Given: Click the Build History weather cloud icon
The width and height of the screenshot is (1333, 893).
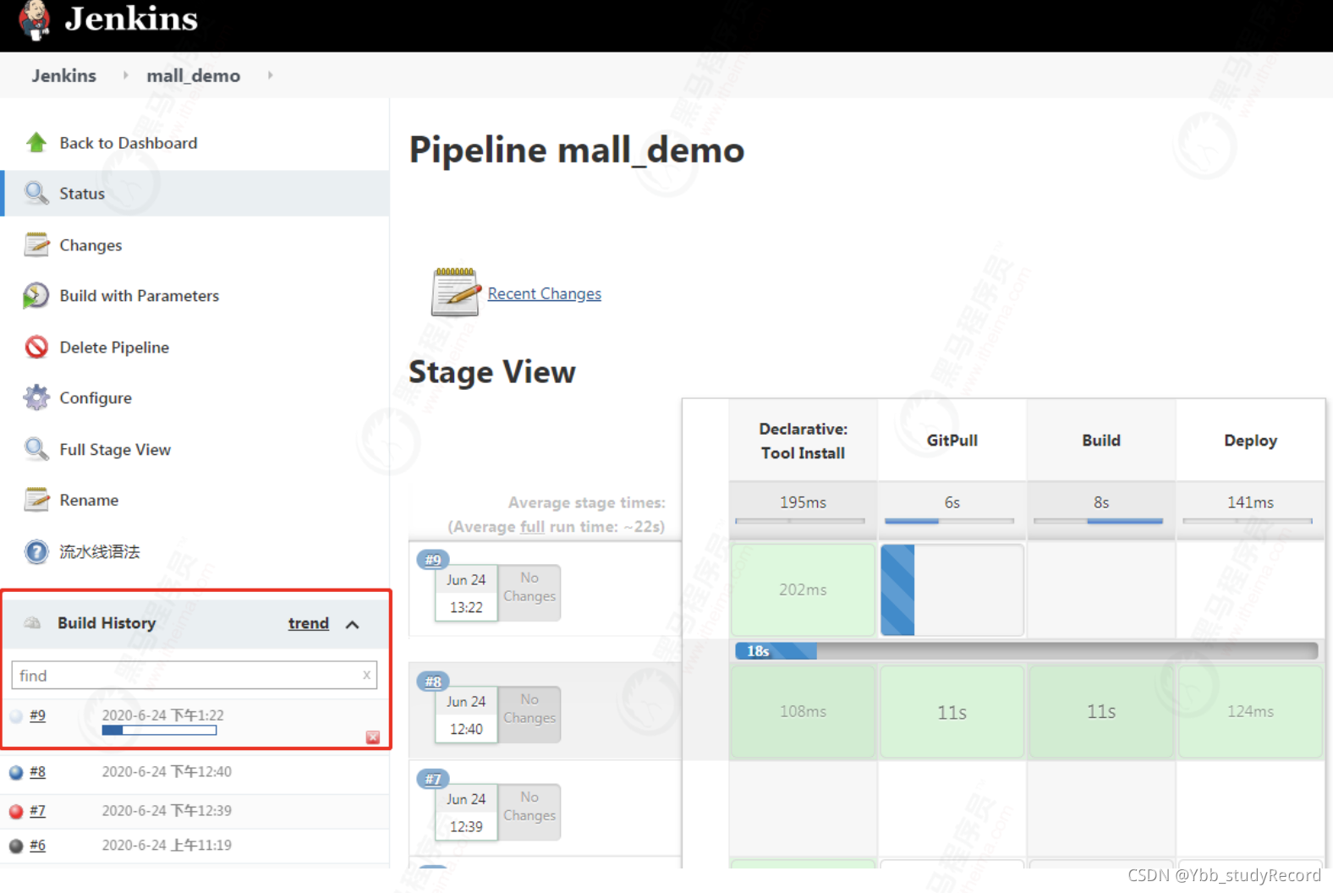Looking at the screenshot, I should click(x=32, y=622).
